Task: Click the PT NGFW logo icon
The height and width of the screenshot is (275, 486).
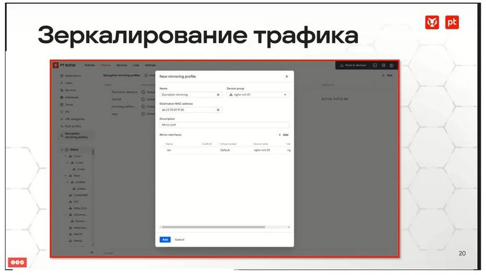Action: click(55, 65)
